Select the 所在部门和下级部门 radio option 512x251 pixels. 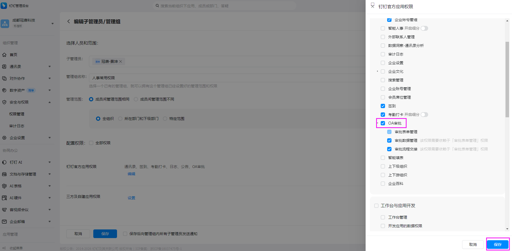coord(120,119)
